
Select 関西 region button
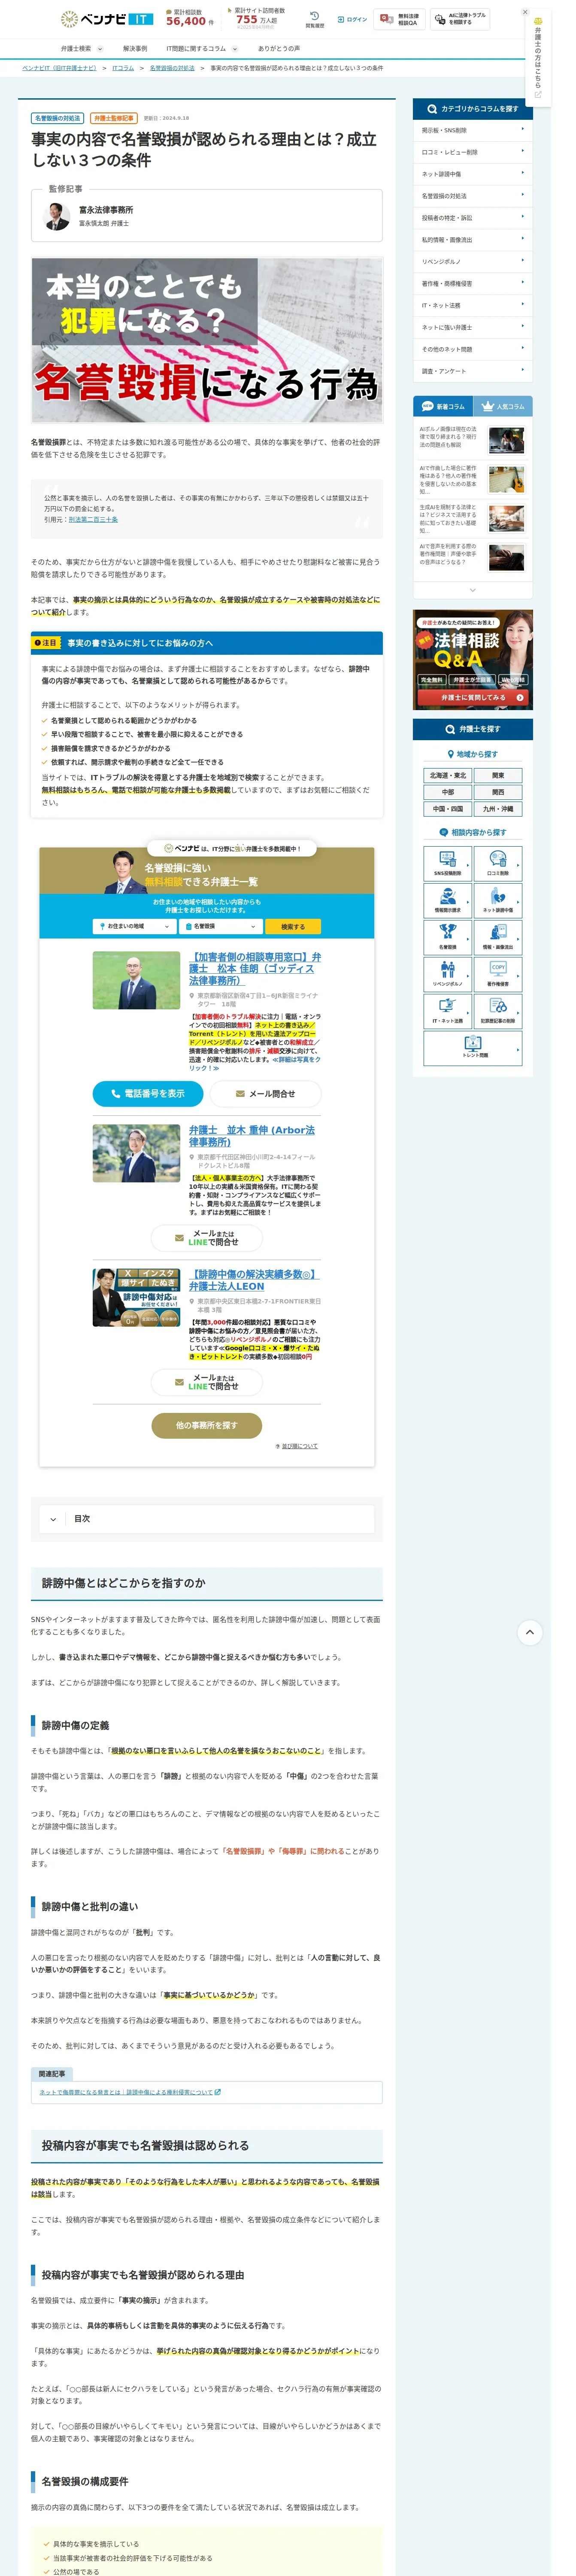[498, 792]
